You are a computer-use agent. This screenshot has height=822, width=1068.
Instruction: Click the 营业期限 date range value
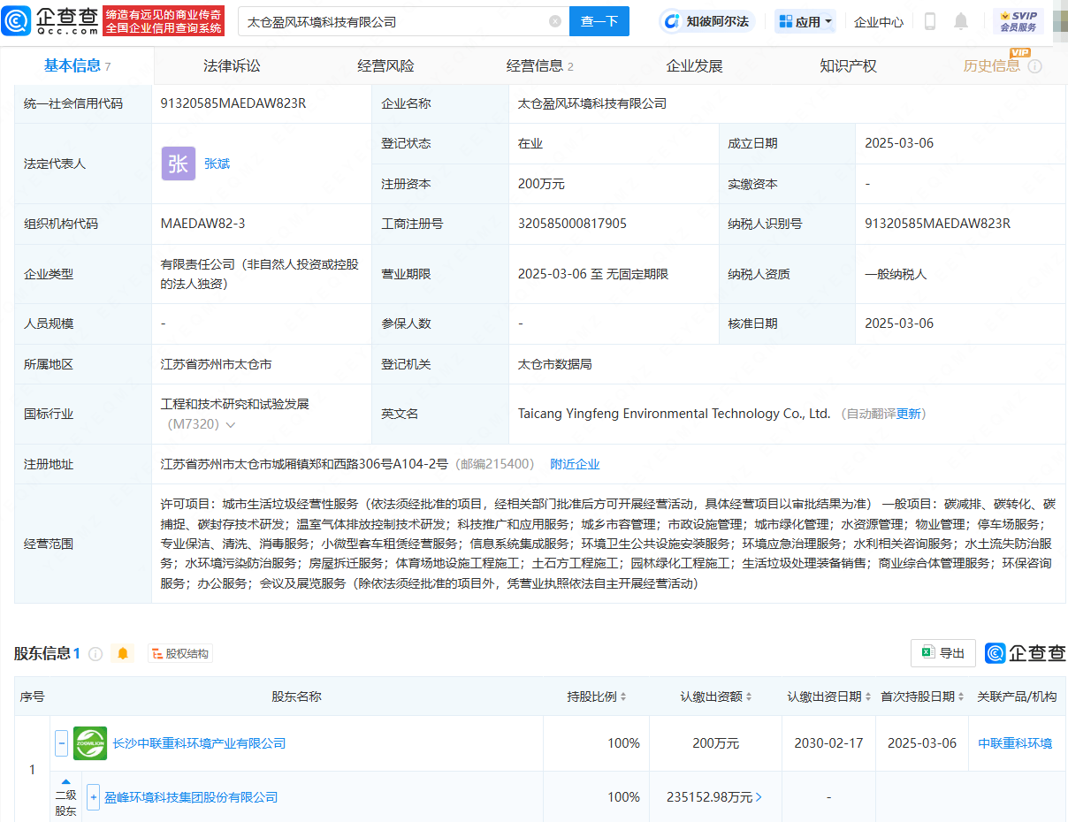[x=593, y=274]
